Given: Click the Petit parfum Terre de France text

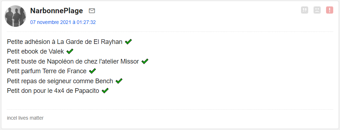Looking at the screenshot, I should pos(46,71).
